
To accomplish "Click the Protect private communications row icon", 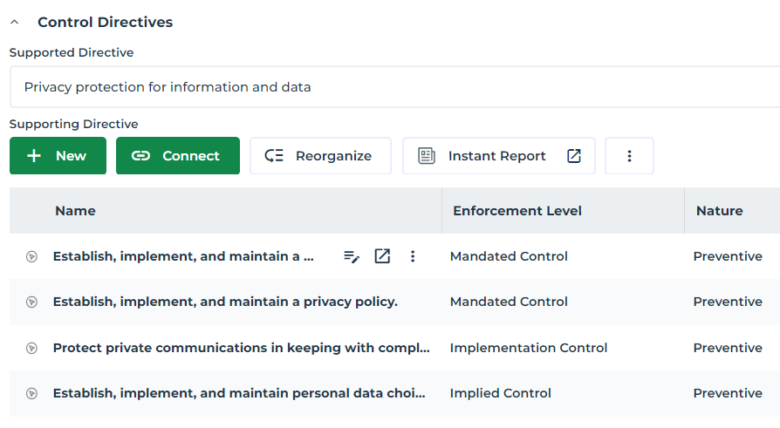I will click(x=31, y=348).
